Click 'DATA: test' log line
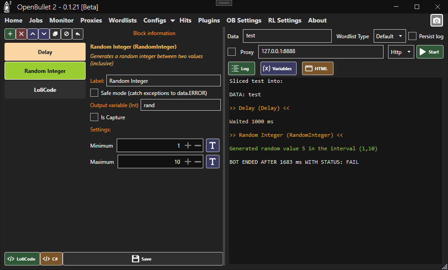 [245, 94]
